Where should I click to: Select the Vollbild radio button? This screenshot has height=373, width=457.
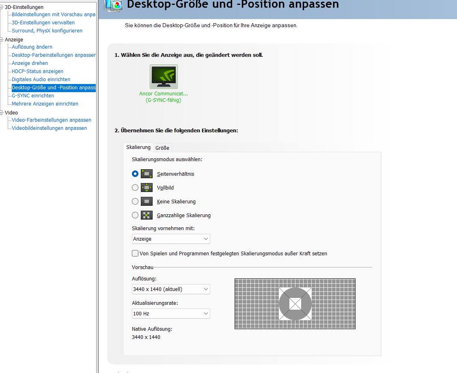[x=135, y=188]
